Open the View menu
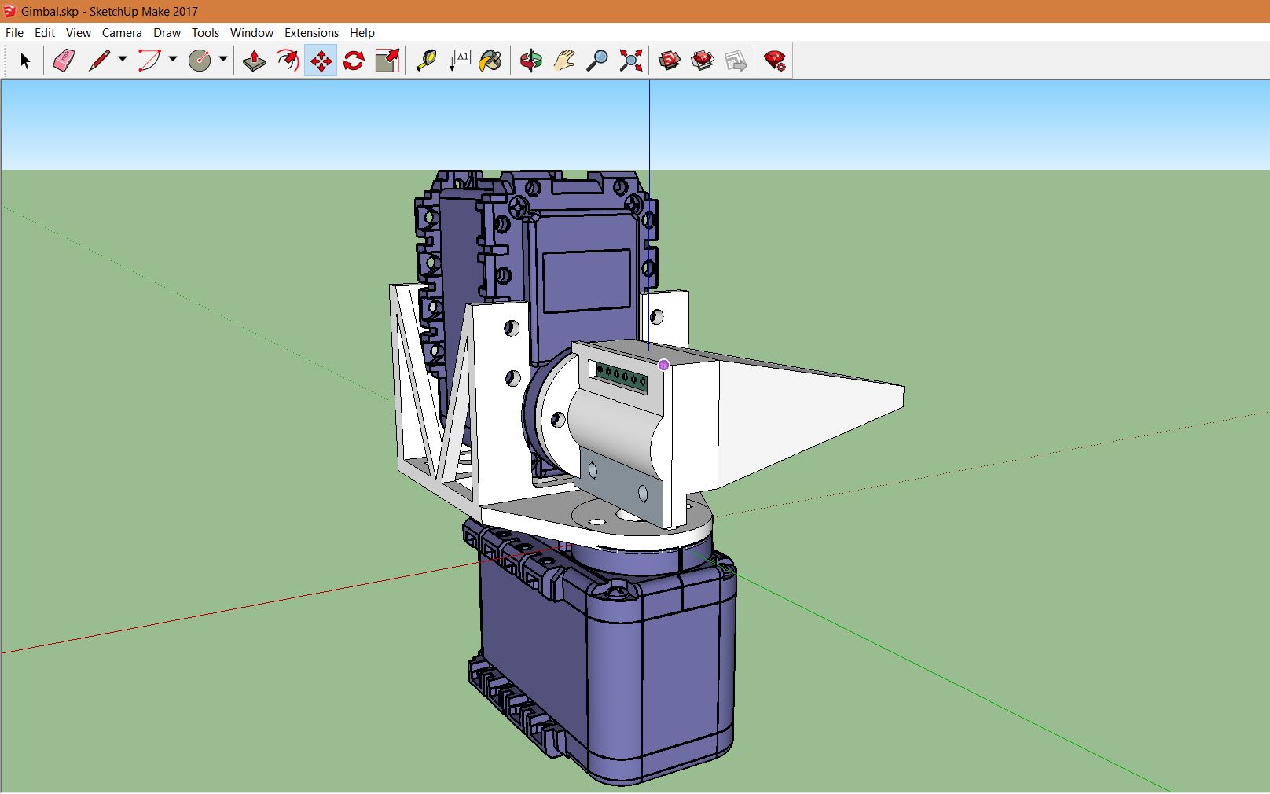 pos(79,32)
